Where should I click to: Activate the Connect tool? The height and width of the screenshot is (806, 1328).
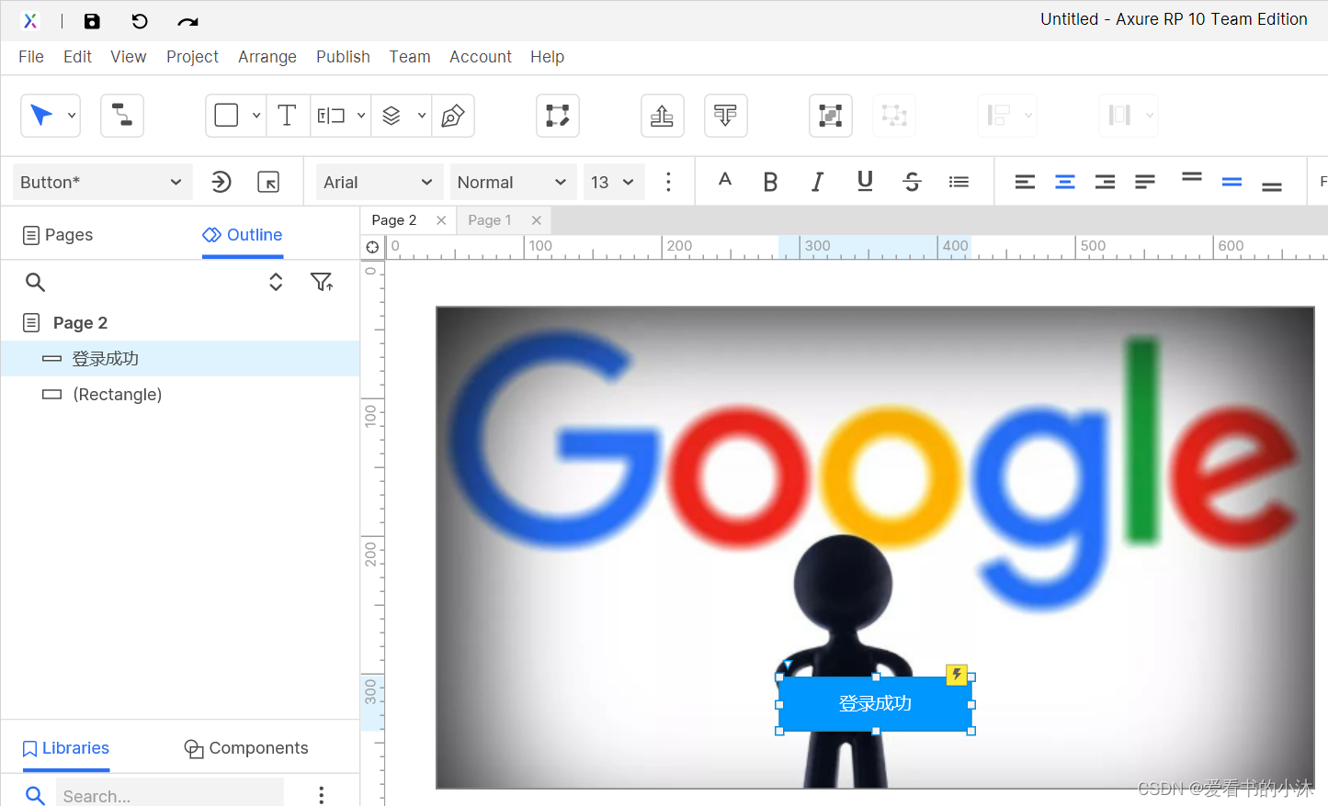click(122, 116)
